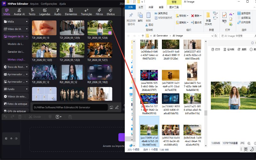Click the edit pencil icon beside the path field
The width and height of the screenshot is (256, 160).
point(117,107)
